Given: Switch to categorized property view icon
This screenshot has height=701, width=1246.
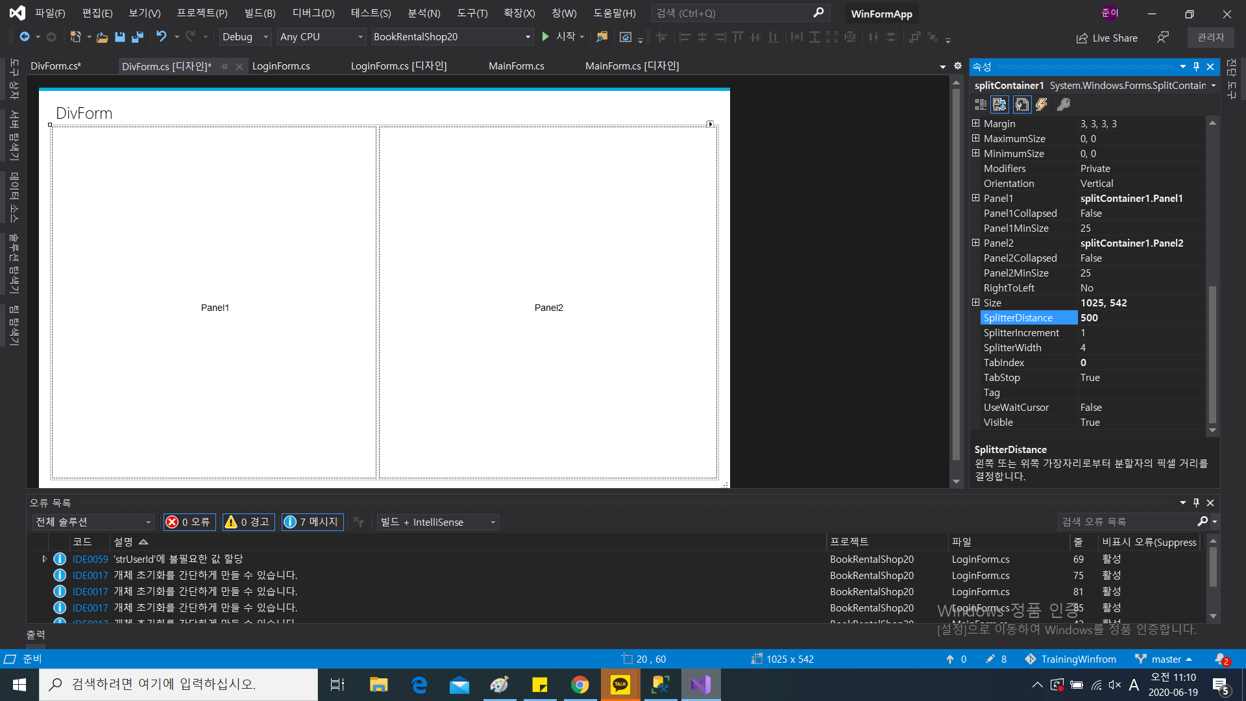Looking at the screenshot, I should (x=981, y=105).
